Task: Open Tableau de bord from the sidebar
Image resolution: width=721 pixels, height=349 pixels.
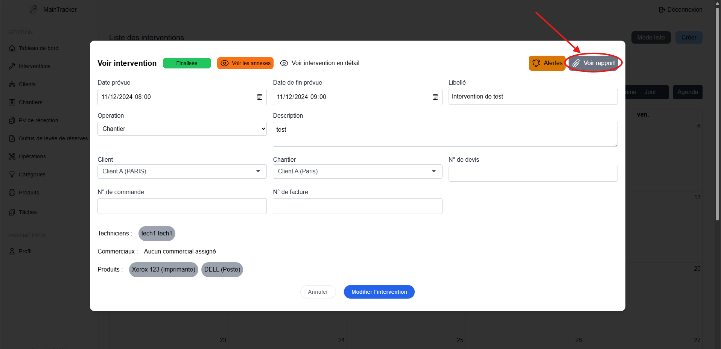Action: [38, 48]
